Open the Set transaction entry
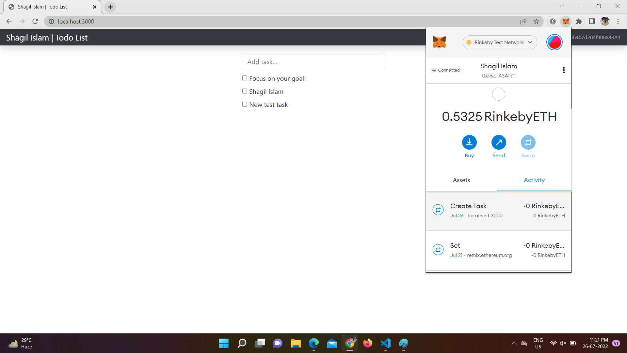627x353 pixels. click(x=498, y=250)
